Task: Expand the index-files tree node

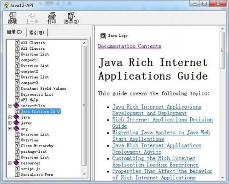Action: point(10,106)
